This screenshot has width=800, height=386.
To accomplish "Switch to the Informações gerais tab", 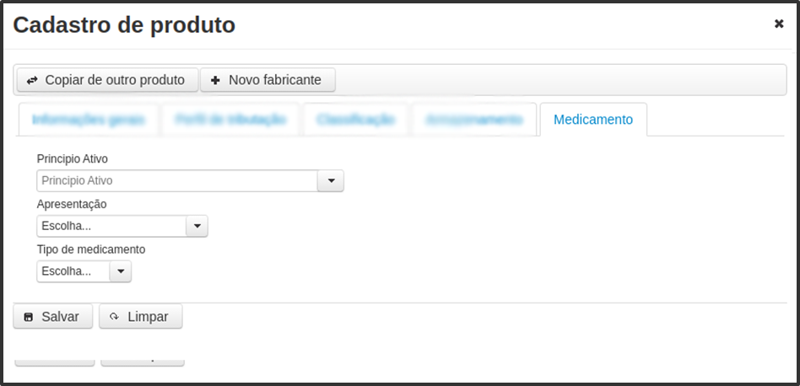I will coord(89,120).
